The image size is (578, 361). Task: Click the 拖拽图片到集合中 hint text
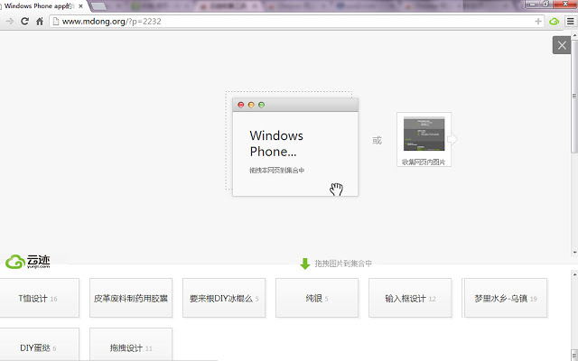pos(343,264)
